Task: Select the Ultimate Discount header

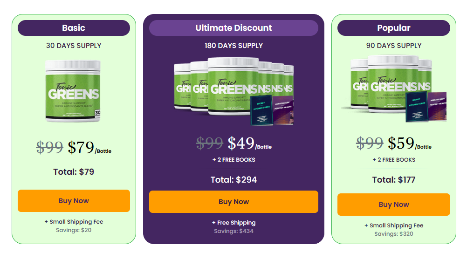Action: tap(233, 28)
